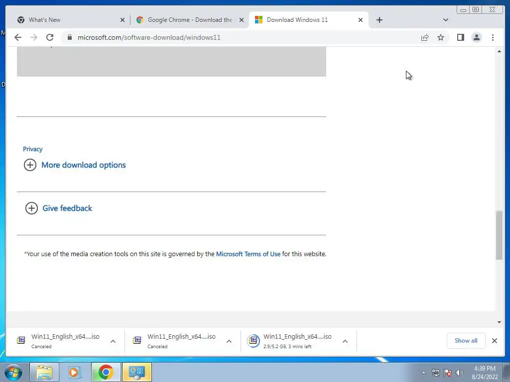Expand More download options
Image resolution: width=510 pixels, height=382 pixels.
click(84, 165)
